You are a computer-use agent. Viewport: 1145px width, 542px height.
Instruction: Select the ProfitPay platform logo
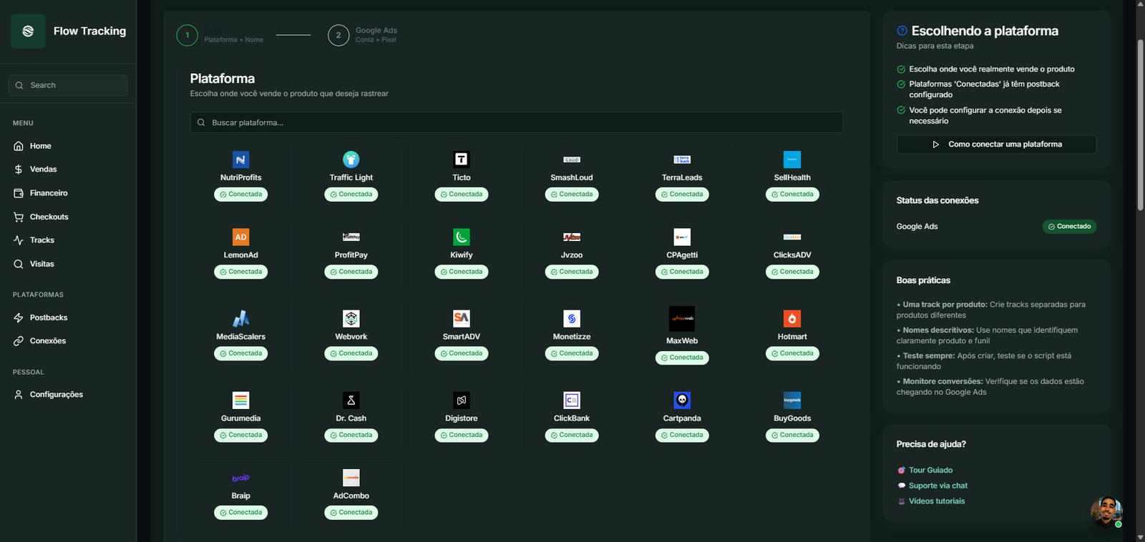pos(351,237)
